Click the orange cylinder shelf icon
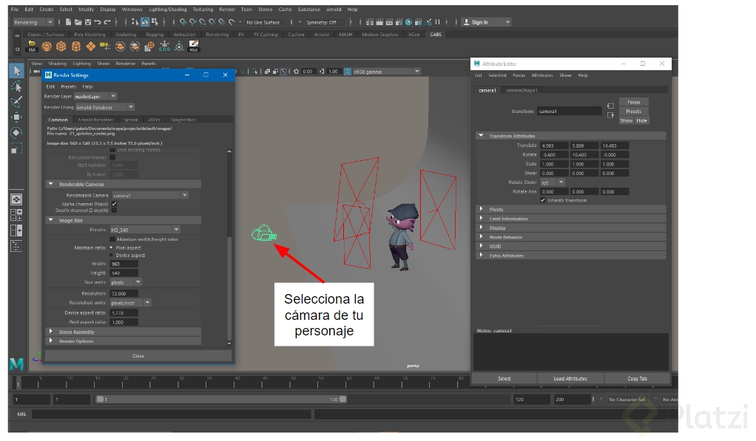The height and width of the screenshot is (441, 756). coord(76,47)
